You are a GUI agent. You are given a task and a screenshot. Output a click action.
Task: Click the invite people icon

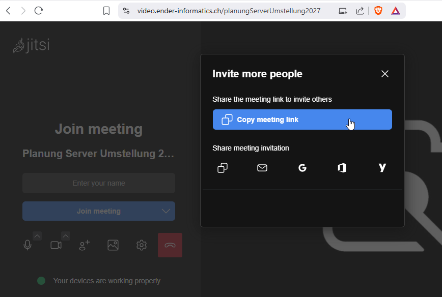(x=85, y=245)
